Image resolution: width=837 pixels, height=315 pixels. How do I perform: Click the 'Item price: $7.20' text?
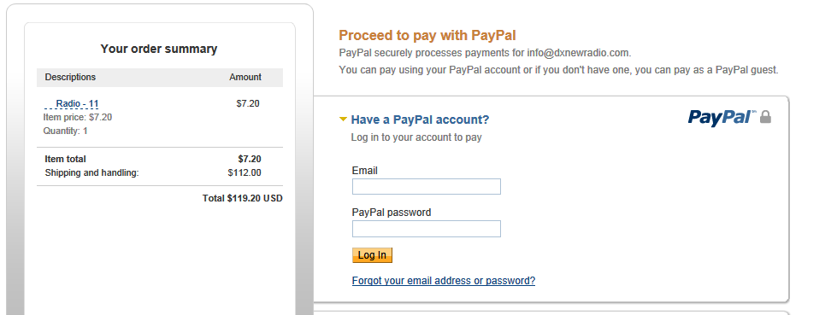click(78, 117)
